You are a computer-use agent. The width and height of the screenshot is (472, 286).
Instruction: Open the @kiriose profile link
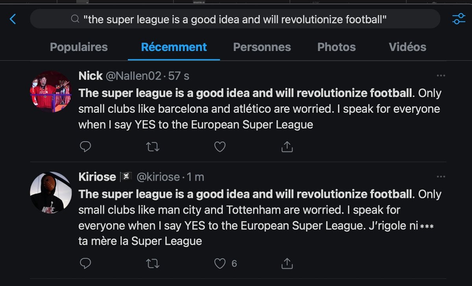(x=158, y=177)
